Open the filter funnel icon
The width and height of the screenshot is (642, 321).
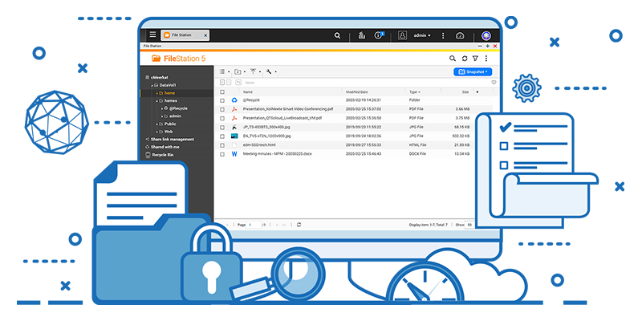(475, 59)
